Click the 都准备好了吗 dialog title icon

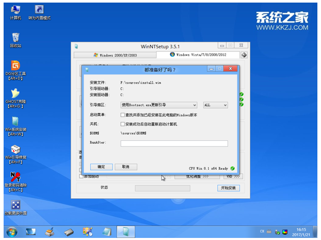tap(87, 70)
